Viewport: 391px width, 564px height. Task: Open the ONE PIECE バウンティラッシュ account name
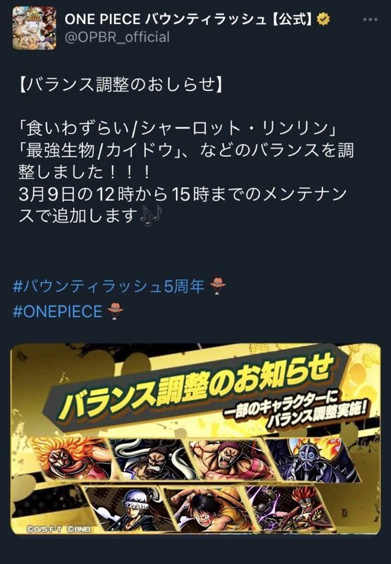(x=188, y=20)
